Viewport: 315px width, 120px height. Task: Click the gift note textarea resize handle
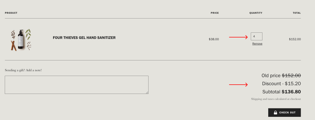coord(147,92)
